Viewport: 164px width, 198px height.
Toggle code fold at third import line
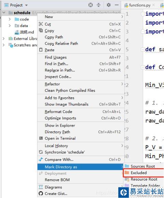pyautogui.click(x=143, y=31)
